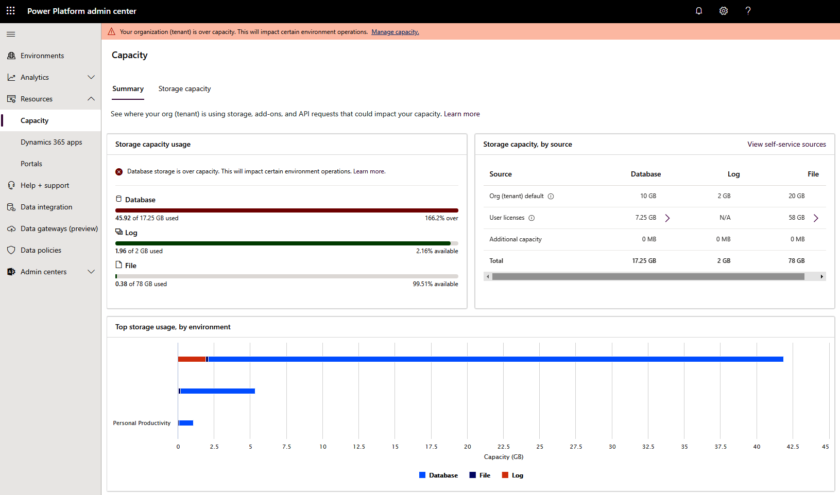This screenshot has width=840, height=495.
Task: Click the Database legend swatch
Action: tap(422, 475)
